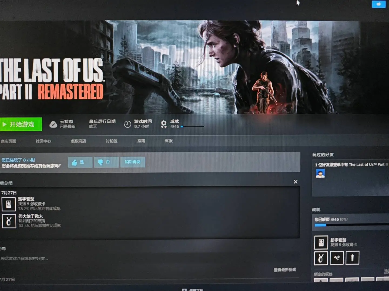Click the 成就 heading above the unlocked bar
This screenshot has width=389, height=291.
click(x=316, y=210)
